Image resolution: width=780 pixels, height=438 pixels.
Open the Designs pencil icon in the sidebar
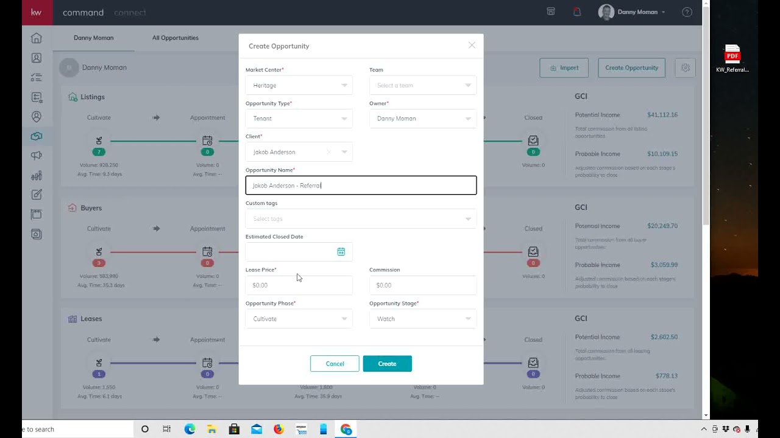click(37, 195)
